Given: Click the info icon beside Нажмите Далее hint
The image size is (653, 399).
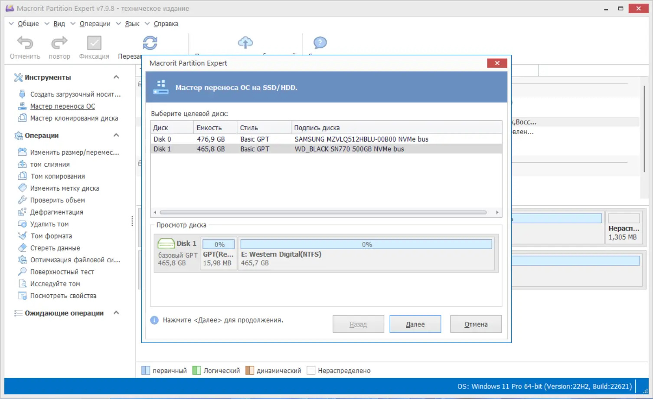Looking at the screenshot, I should tap(154, 320).
